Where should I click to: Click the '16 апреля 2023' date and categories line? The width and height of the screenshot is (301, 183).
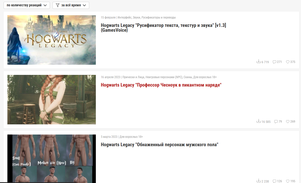(159, 77)
